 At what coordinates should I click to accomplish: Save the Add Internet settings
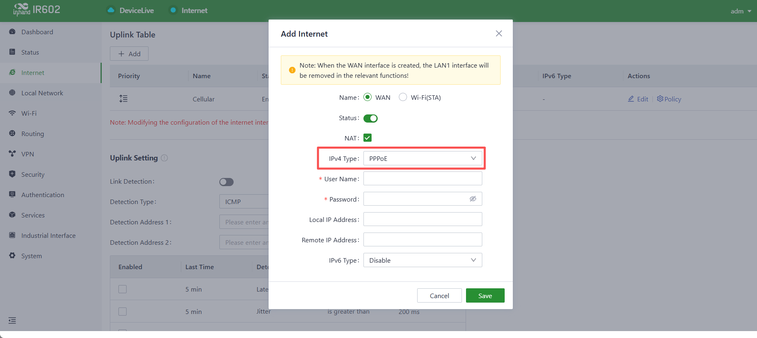coord(485,296)
